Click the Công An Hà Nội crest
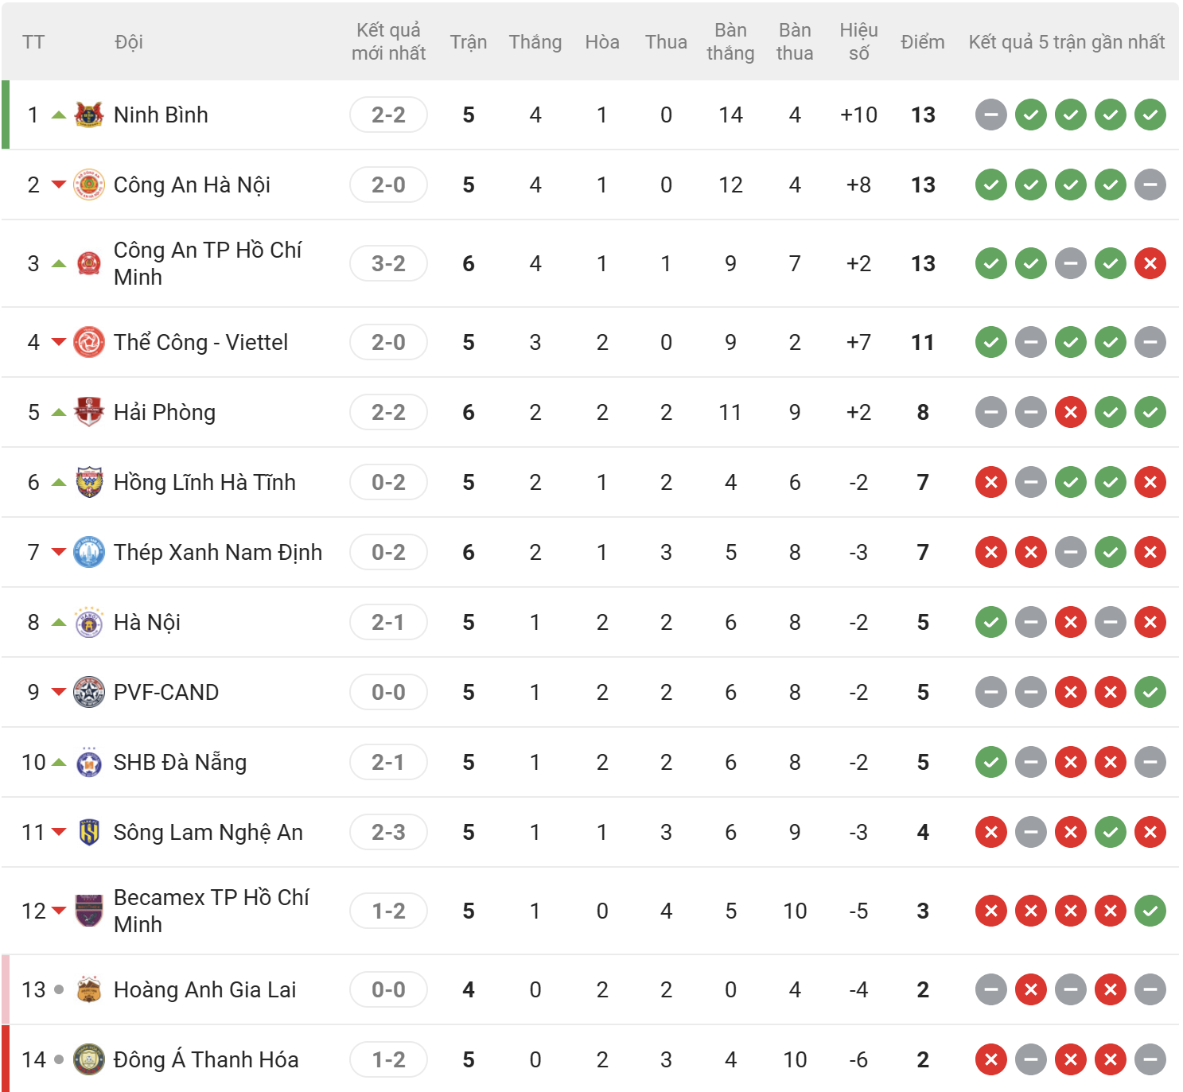The height and width of the screenshot is (1092, 1183). point(89,185)
